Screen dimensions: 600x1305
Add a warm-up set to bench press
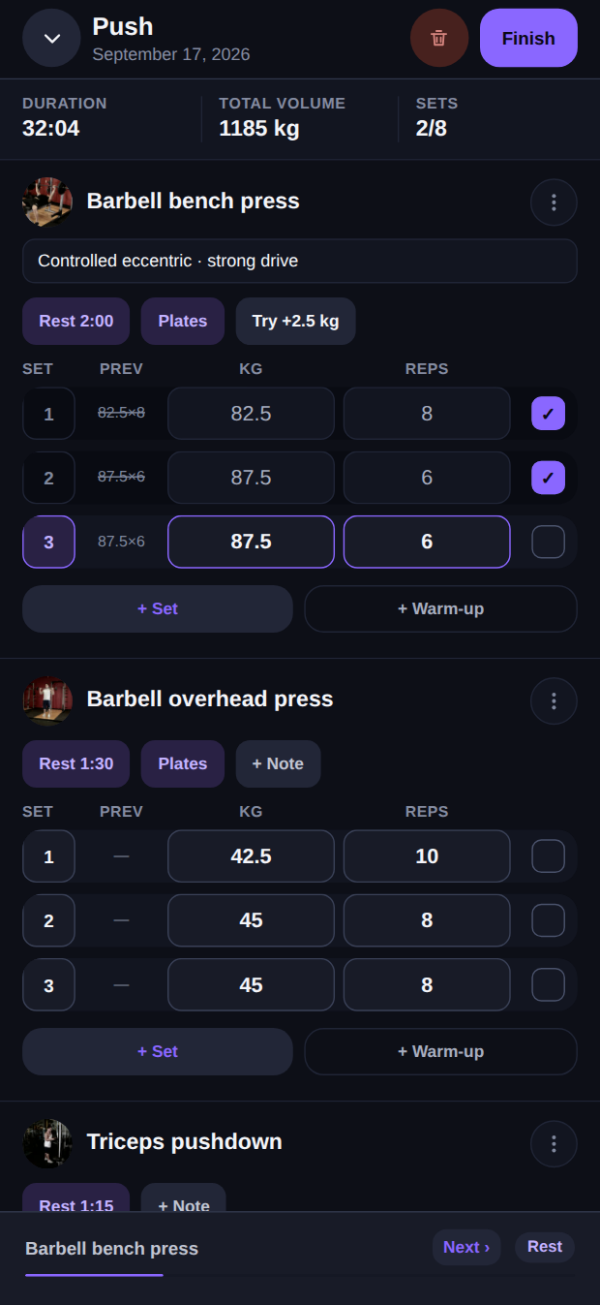click(x=440, y=608)
